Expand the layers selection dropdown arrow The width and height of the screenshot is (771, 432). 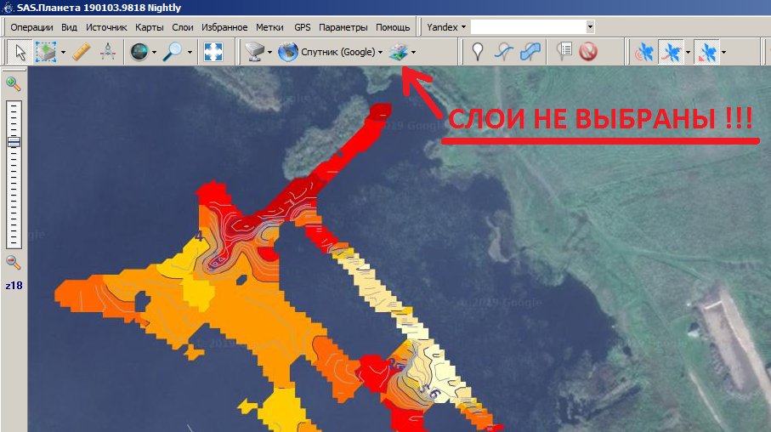pos(413,53)
